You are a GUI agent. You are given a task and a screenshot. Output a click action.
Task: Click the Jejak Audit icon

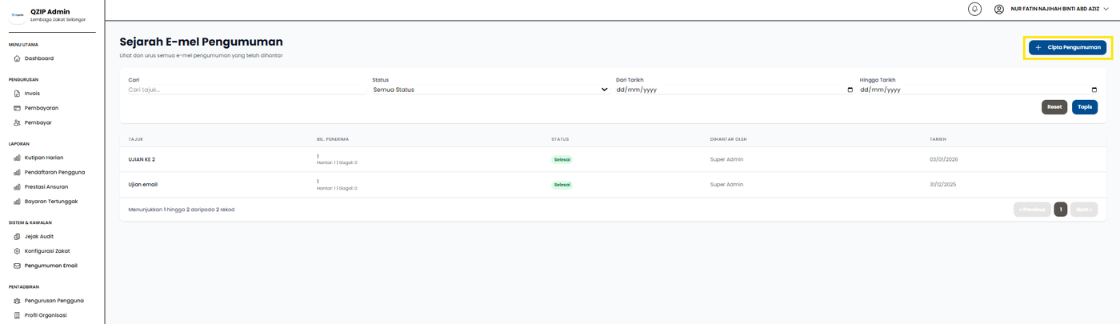(x=17, y=237)
